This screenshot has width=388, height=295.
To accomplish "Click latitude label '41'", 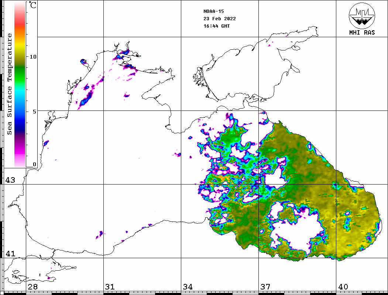I will click(10, 253).
